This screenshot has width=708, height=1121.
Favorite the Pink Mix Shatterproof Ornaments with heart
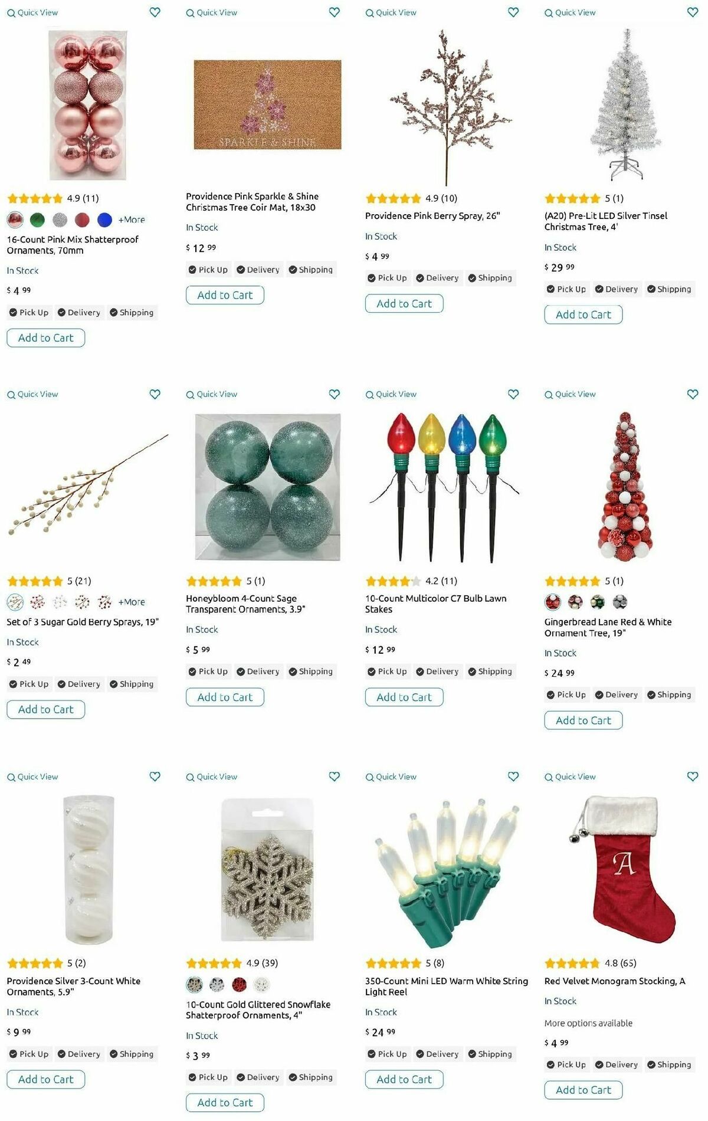click(155, 12)
